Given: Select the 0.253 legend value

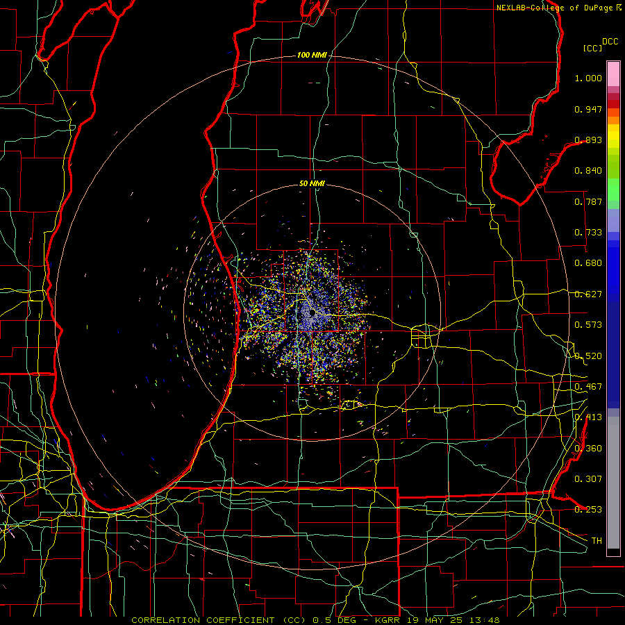Looking at the screenshot, I should [588, 510].
